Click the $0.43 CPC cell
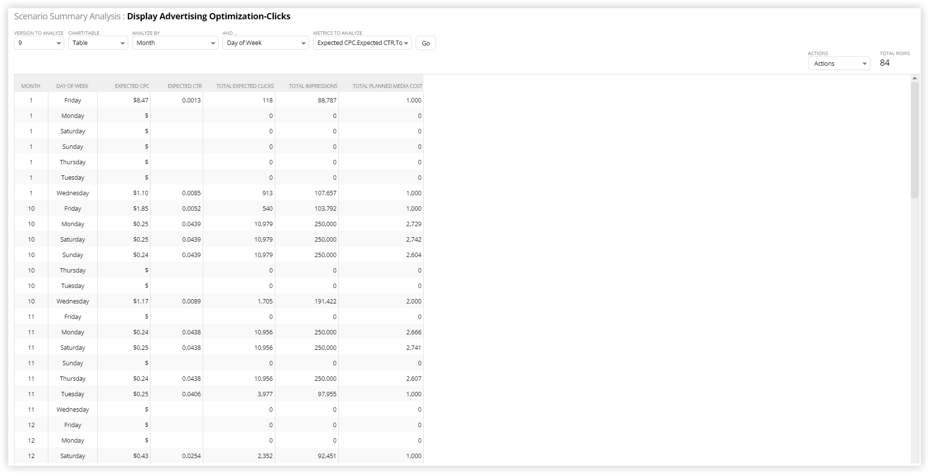The image size is (929, 474). [x=124, y=456]
